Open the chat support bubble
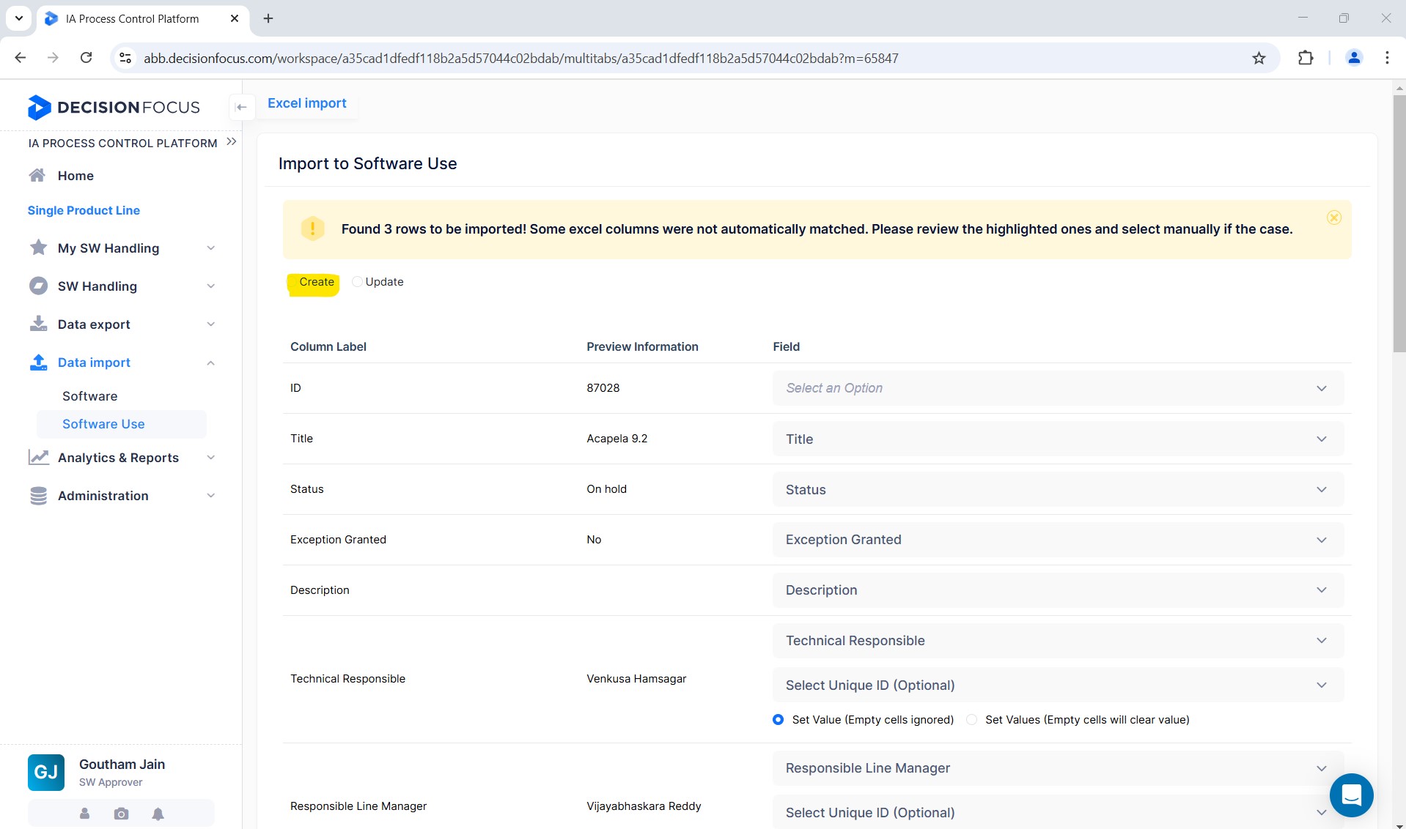 point(1351,795)
